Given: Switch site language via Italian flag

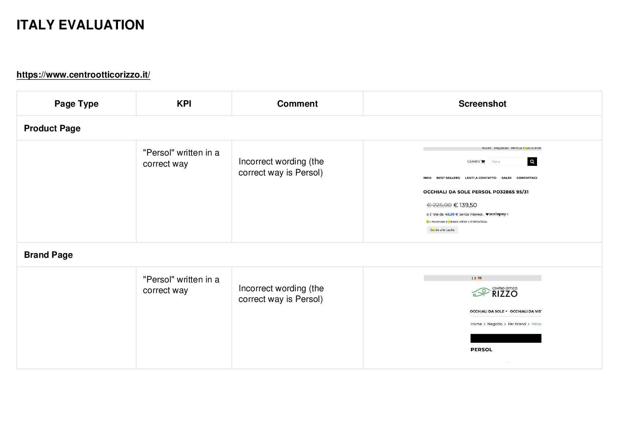Looking at the screenshot, I should click(x=474, y=278).
